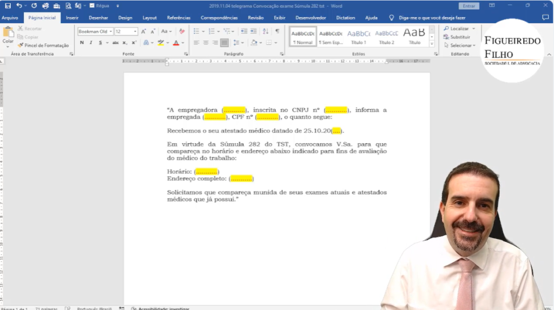The height and width of the screenshot is (310, 554).
Task: Open the Bookman Old font name dropdown
Action: (x=111, y=31)
